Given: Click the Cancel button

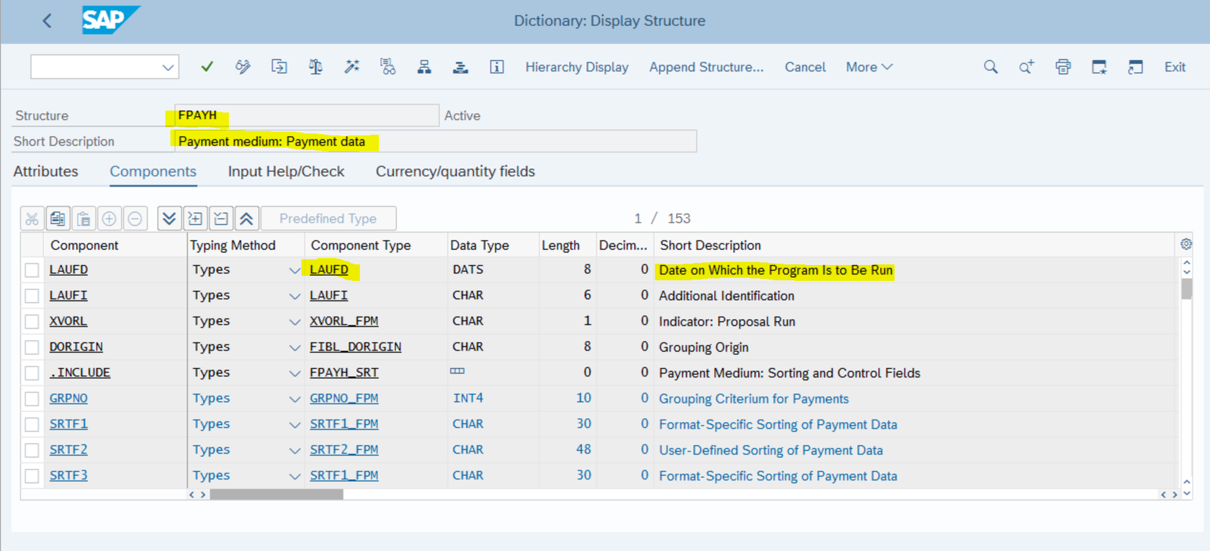Looking at the screenshot, I should pyautogui.click(x=805, y=67).
